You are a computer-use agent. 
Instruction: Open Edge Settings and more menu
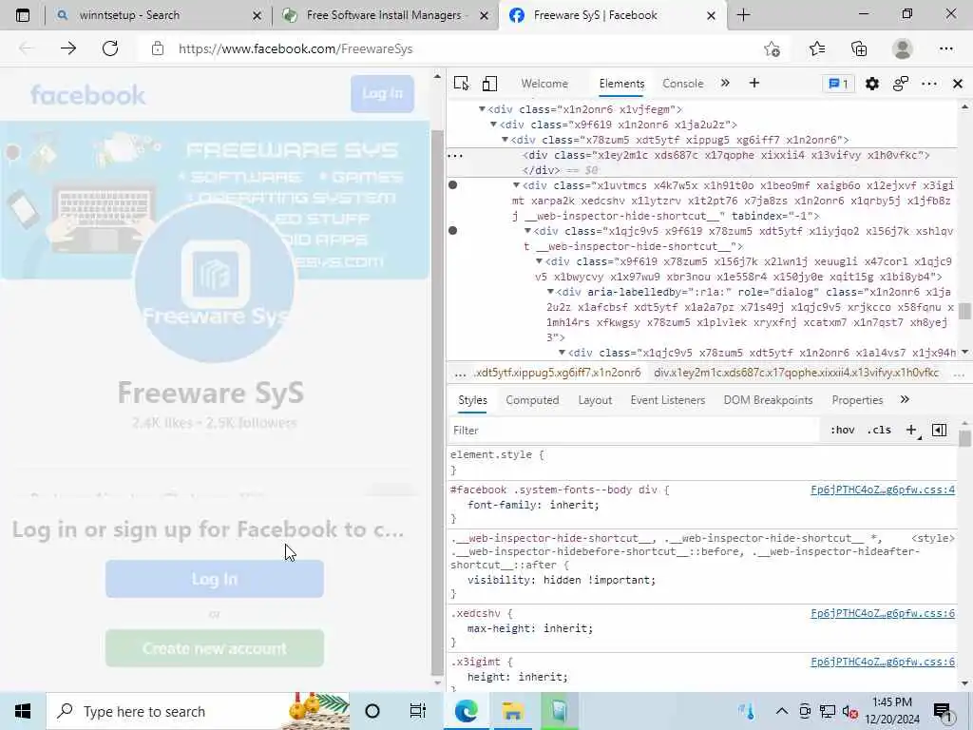click(945, 48)
